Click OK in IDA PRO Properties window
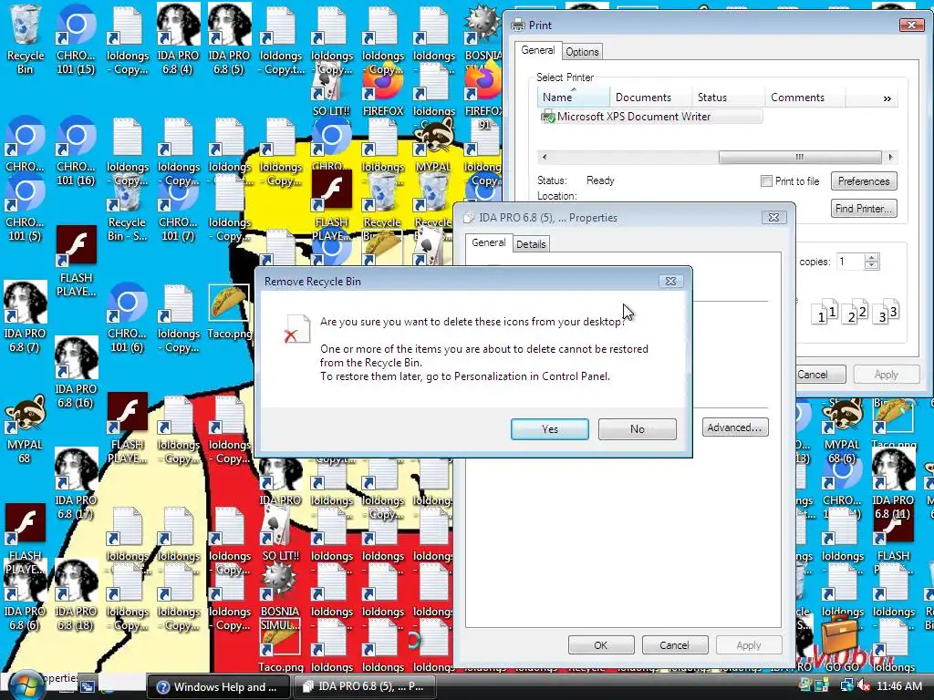The width and height of the screenshot is (934, 700). click(x=600, y=645)
